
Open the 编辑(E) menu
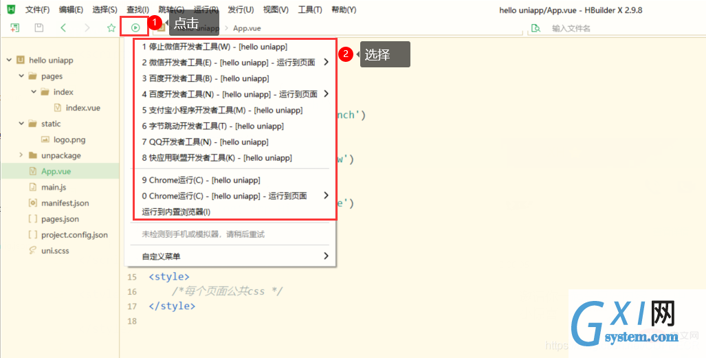tap(71, 10)
